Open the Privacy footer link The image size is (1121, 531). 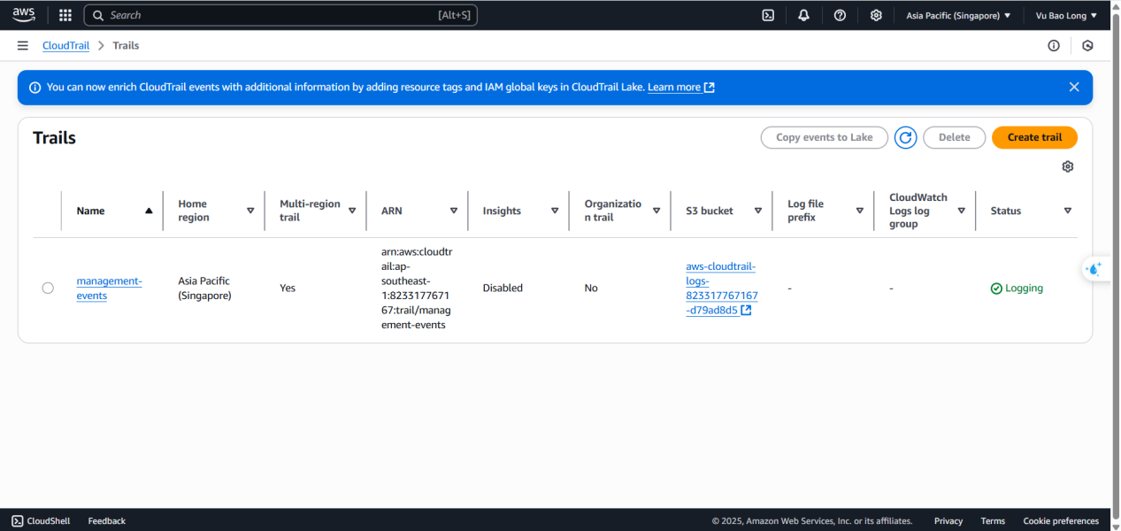point(948,521)
